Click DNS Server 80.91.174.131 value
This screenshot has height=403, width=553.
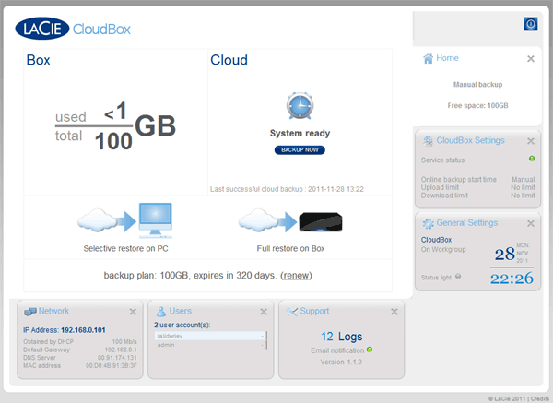pyautogui.click(x=117, y=358)
